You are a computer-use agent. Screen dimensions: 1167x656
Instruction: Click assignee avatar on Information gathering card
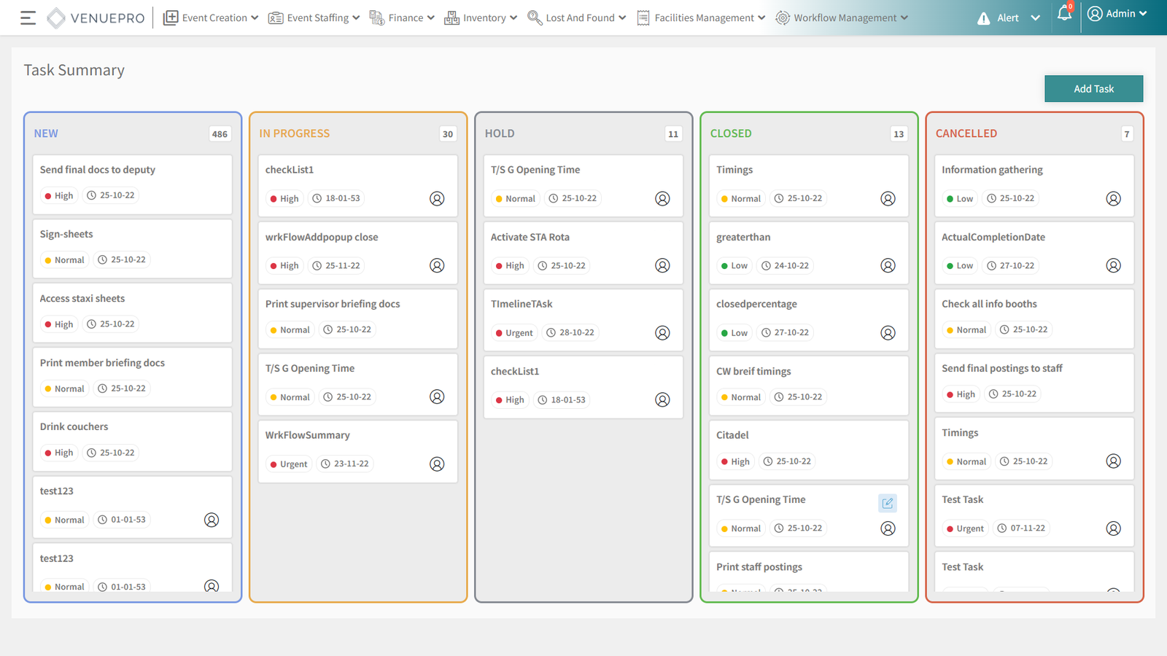point(1113,199)
